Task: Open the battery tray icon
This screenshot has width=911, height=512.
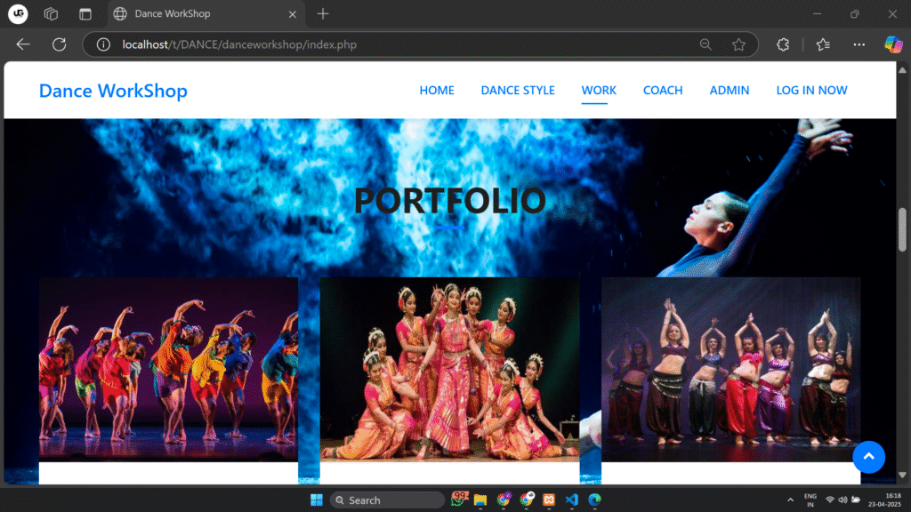Action: click(x=856, y=500)
